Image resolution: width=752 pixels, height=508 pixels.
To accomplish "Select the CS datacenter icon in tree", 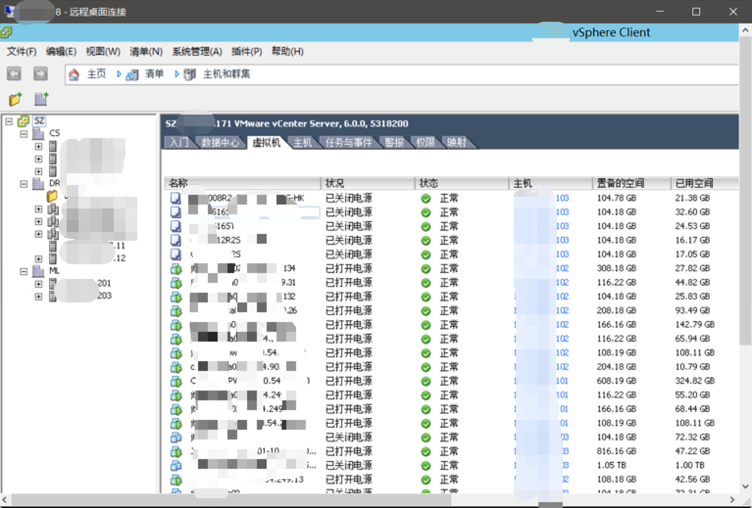I will pyautogui.click(x=38, y=133).
